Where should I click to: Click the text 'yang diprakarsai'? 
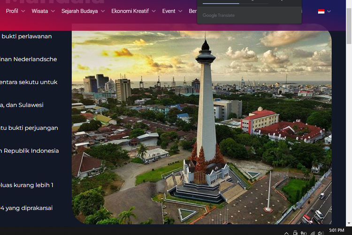(29, 208)
